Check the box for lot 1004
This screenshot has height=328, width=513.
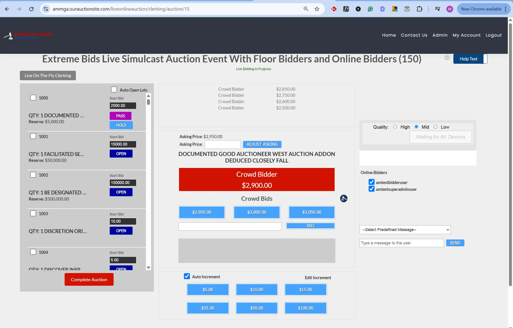(33, 252)
